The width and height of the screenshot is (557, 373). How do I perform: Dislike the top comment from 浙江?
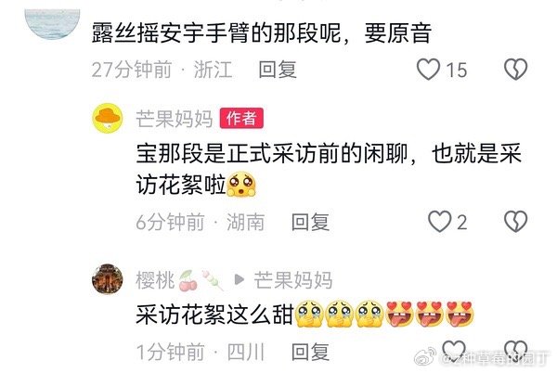pos(516,69)
